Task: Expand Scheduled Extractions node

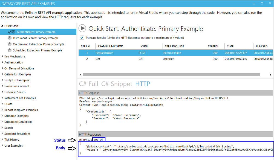Action: coord(2,121)
